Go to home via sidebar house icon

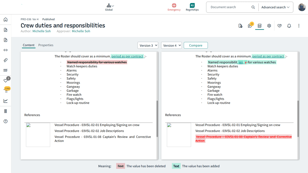click(x=6, y=20)
